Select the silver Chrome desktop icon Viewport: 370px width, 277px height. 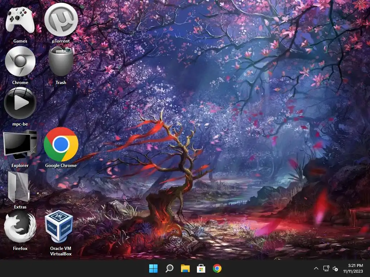[x=20, y=61]
